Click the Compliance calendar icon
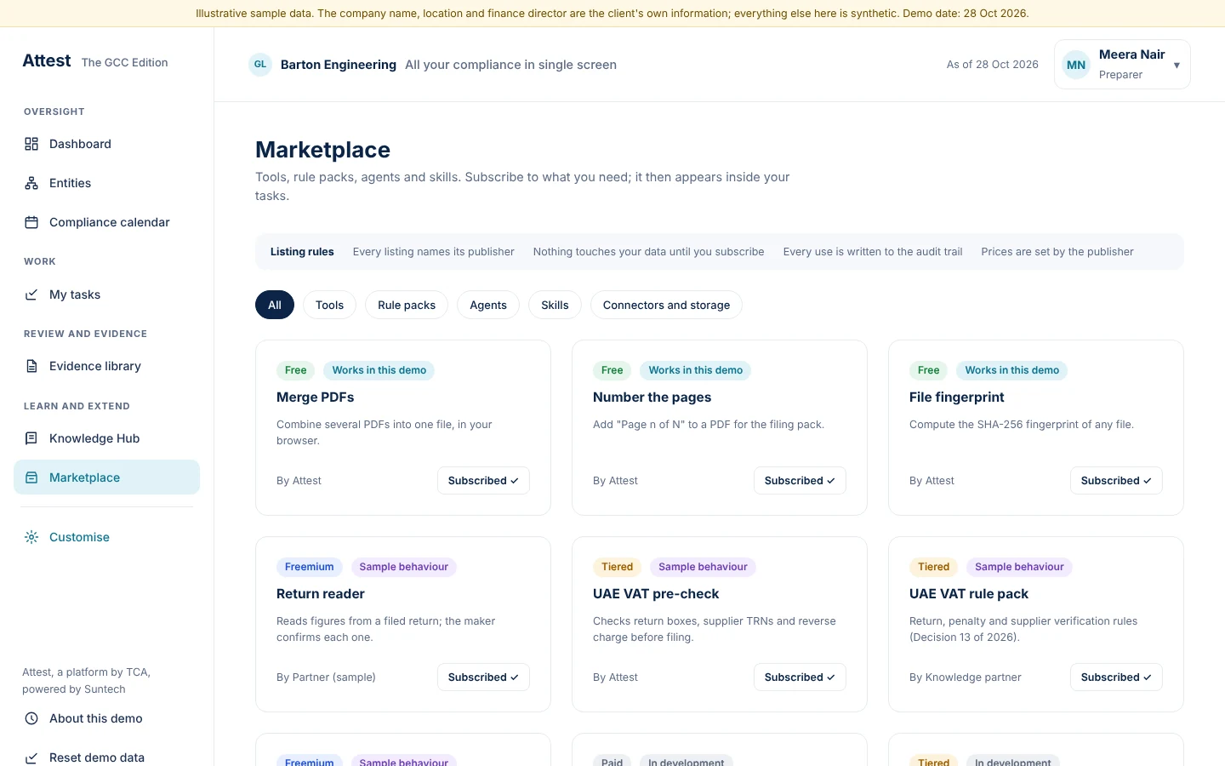Image resolution: width=1225 pixels, height=766 pixels. [x=31, y=222]
